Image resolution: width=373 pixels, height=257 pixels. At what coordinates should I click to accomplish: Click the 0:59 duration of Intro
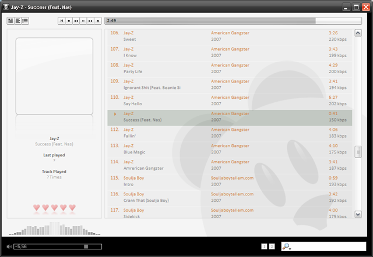pyautogui.click(x=333, y=178)
